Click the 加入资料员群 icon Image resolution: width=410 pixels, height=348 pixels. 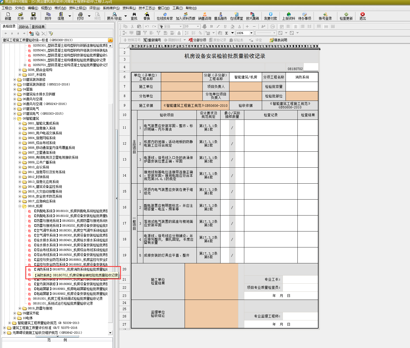point(186,16)
